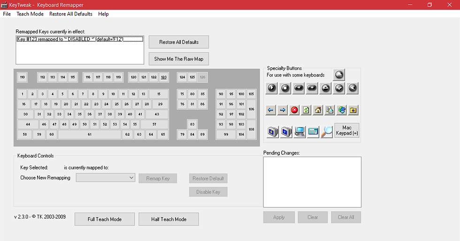Select keyboard key 16
The width and height of the screenshot is (460, 241).
tap(24, 104)
